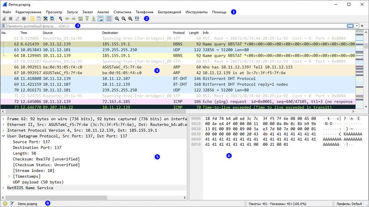Image resolution: width=369 pixels, height=207 pixels.
Task: Open the Редактирование menu
Action: (x=28, y=12)
